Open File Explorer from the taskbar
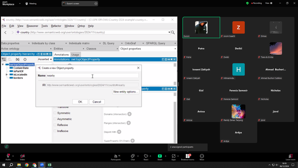This screenshot has height=168, width=298. pyautogui.click(x=19, y=165)
